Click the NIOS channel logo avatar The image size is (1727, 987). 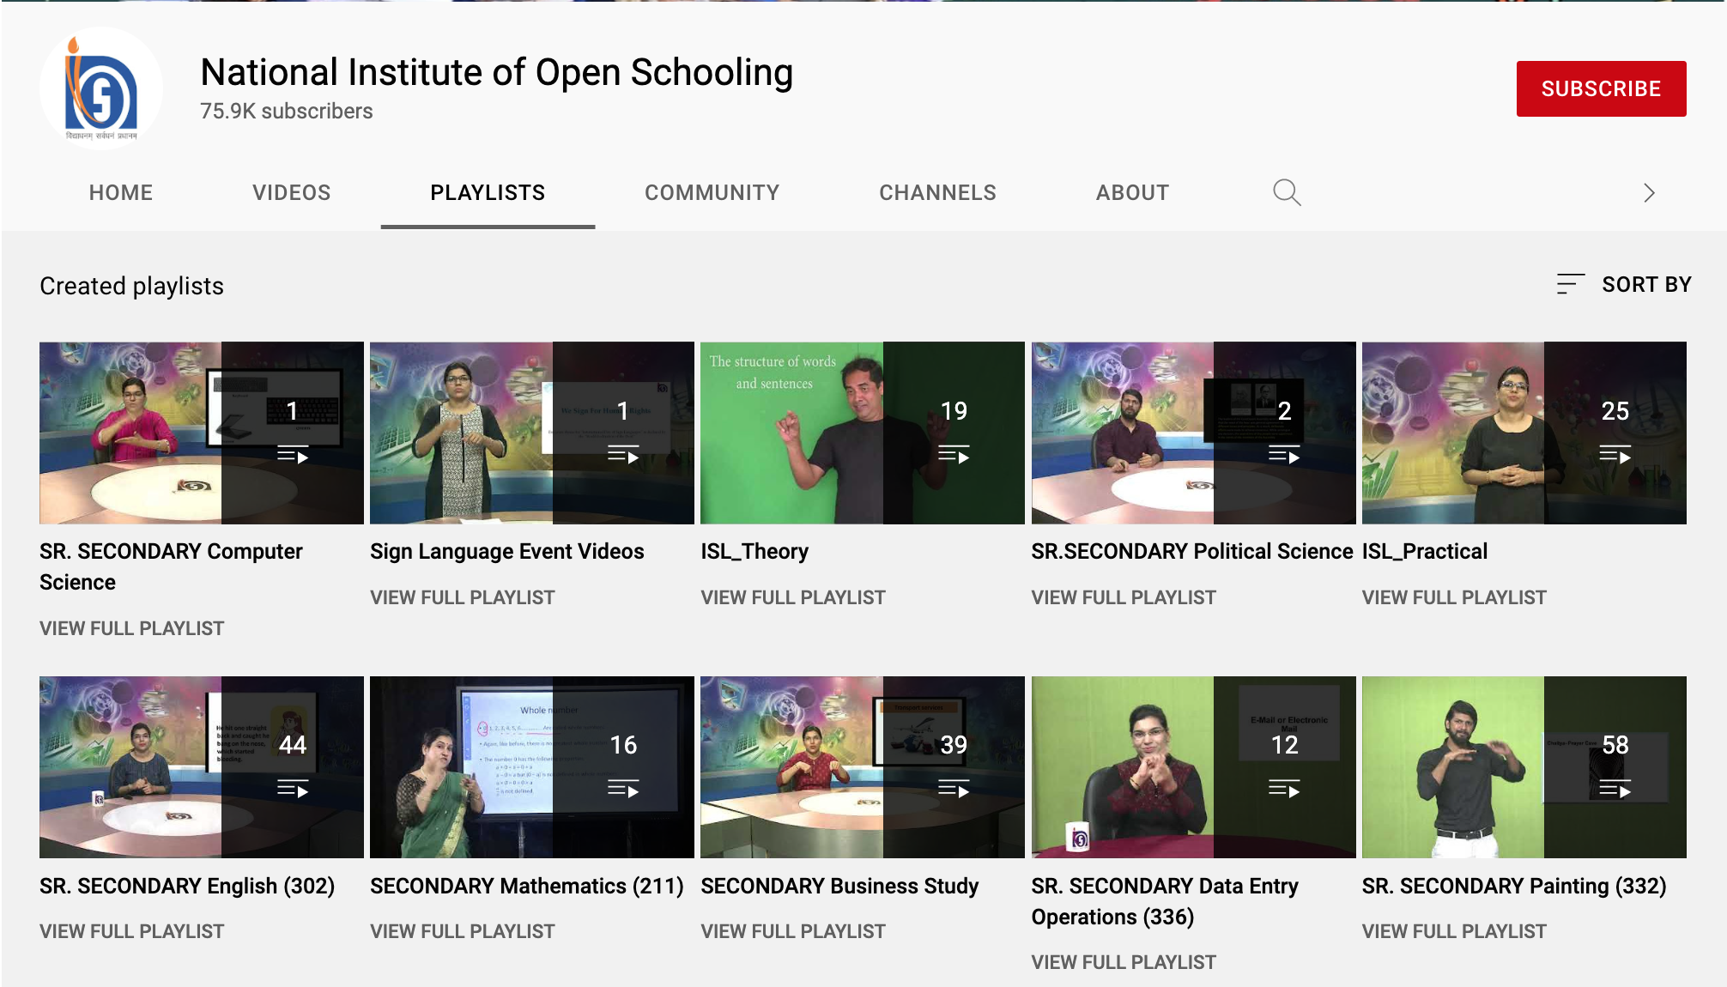click(101, 89)
